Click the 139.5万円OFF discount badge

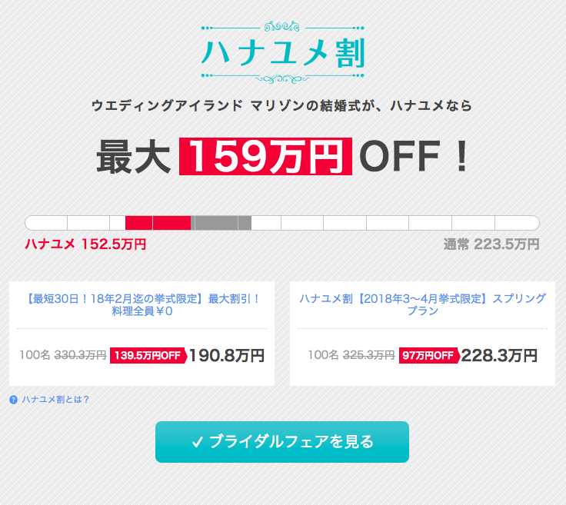click(148, 356)
